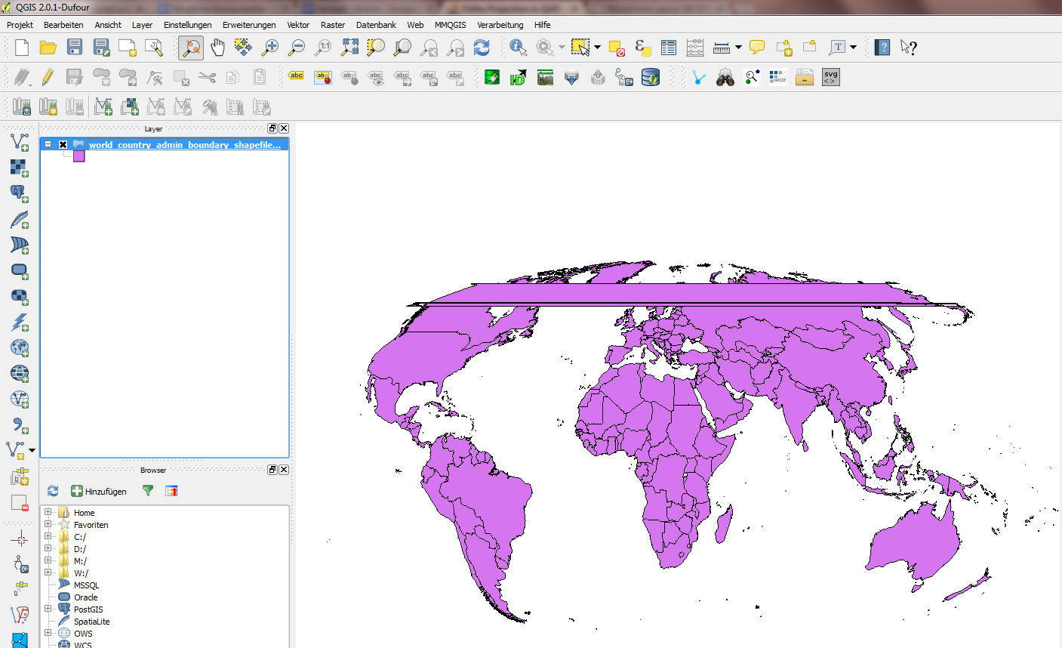
Task: Open the select features tool dropdown arrow
Action: [x=598, y=48]
